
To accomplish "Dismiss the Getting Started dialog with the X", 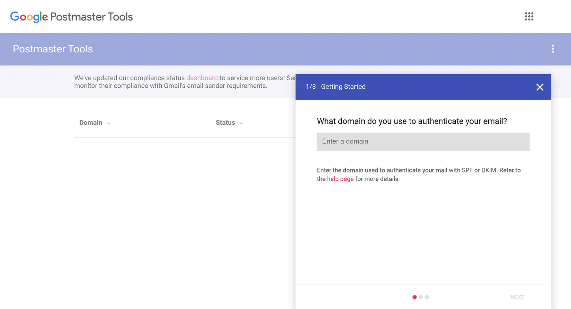I will pos(540,87).
